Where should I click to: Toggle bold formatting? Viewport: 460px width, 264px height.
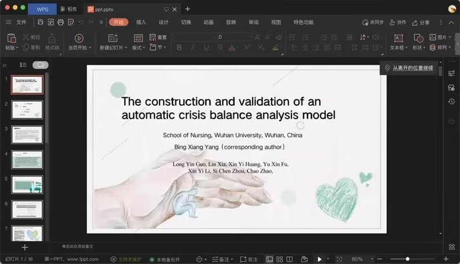(179, 48)
